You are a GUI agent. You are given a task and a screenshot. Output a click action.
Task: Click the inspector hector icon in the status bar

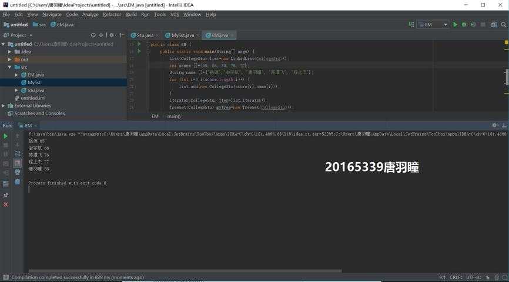[496, 277]
